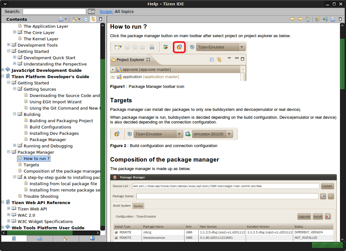
Task: Expand the JavaScript Development Guide node
Action: point(3,70)
